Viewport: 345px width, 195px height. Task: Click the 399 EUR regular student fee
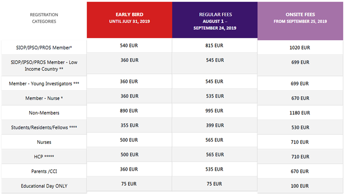(x=215, y=125)
